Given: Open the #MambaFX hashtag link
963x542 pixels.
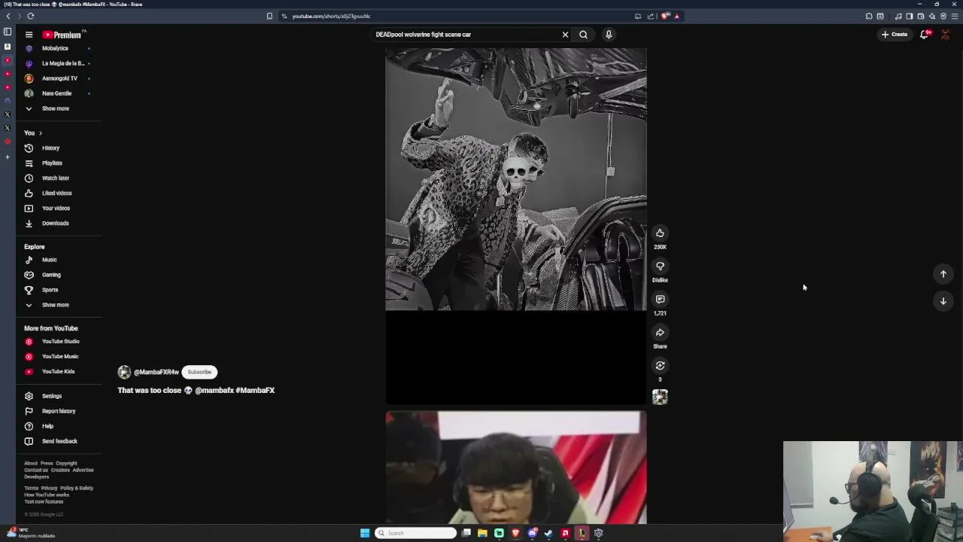Looking at the screenshot, I should (x=255, y=391).
